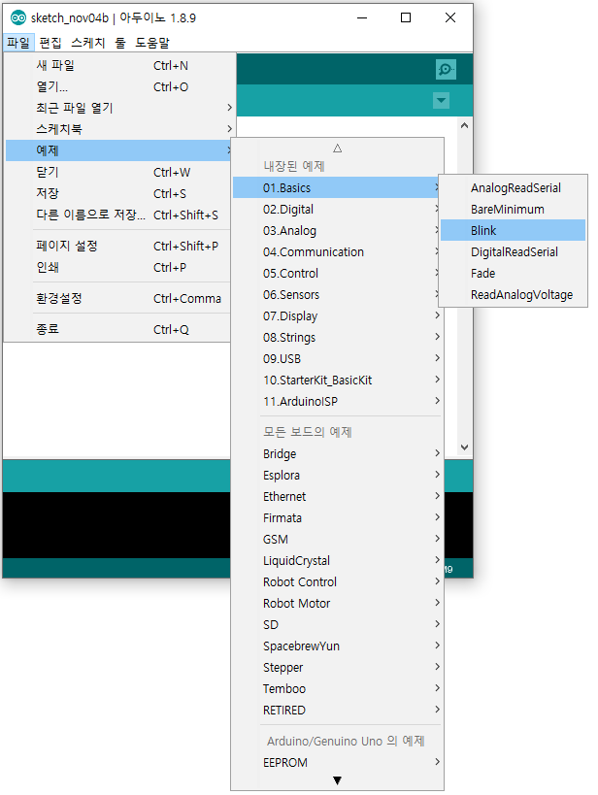Open 환경설정 preferences entry
The height and width of the screenshot is (795, 598).
118,298
